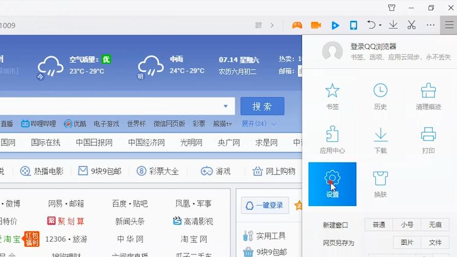This screenshot has width=457, height=257.
Task: Open the search box dropdown triangle
Action: pyautogui.click(x=226, y=106)
